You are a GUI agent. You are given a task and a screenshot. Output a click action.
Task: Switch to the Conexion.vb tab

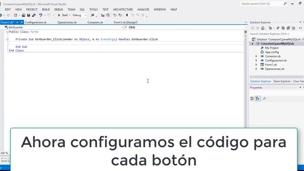(95, 22)
